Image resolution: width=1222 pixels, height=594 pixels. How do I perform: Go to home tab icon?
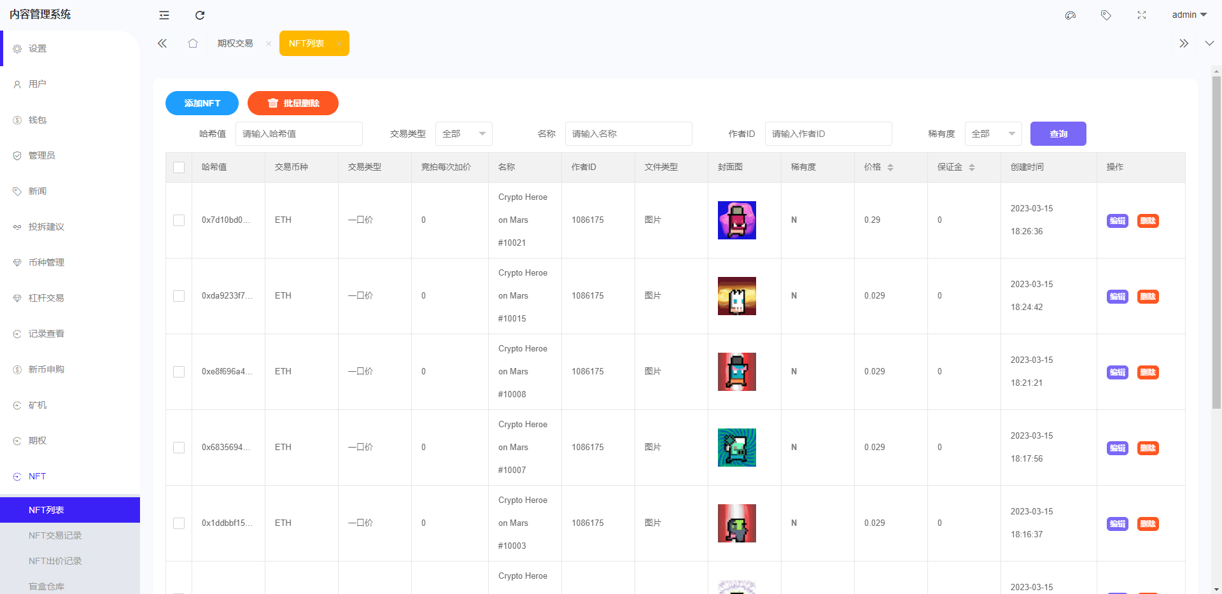[x=193, y=43]
